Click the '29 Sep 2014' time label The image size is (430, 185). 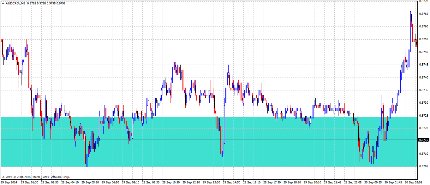tap(9, 182)
